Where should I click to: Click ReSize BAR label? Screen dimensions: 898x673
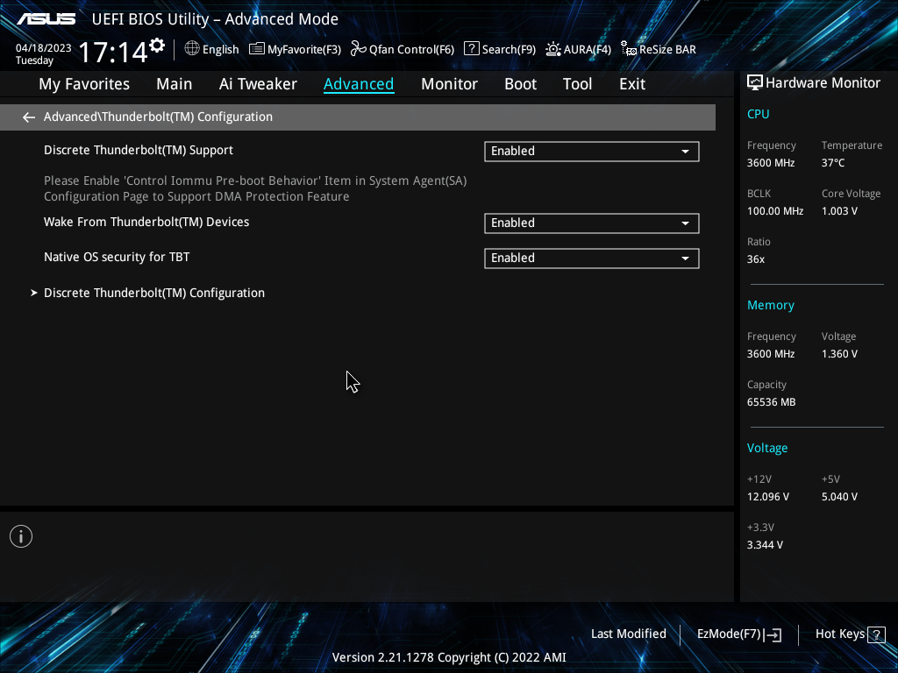click(x=667, y=50)
